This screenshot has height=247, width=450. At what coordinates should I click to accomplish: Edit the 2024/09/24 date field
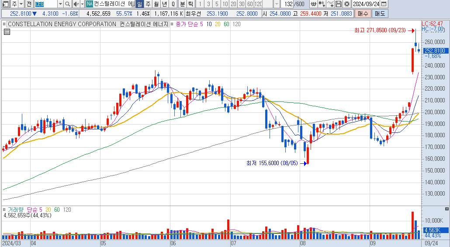tap(366, 4)
